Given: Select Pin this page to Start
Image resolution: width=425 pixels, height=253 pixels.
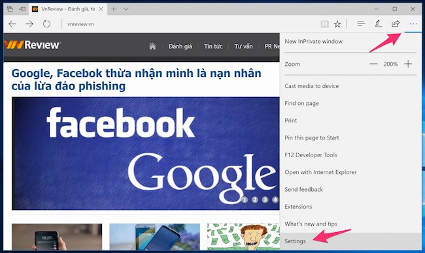Looking at the screenshot, I should pyautogui.click(x=312, y=138).
